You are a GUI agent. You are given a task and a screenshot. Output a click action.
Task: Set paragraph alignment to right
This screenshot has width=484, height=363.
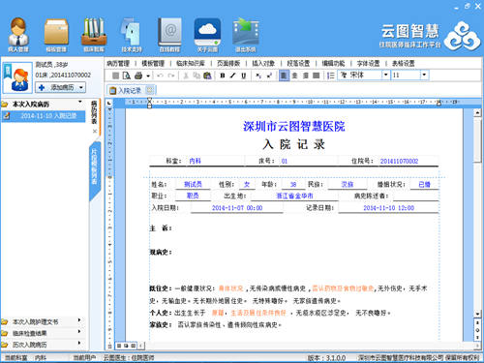coord(306,76)
